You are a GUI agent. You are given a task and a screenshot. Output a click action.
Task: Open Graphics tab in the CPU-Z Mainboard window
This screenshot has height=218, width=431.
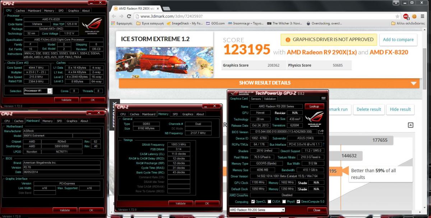tap(72, 121)
